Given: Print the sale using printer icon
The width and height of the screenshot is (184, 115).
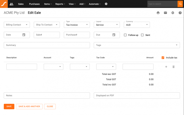Looking at the screenshot, I should point(158,13).
